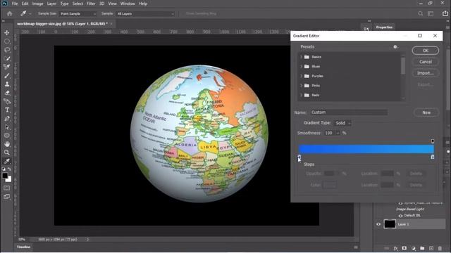Select the Pen tool

click(x=7, y=119)
